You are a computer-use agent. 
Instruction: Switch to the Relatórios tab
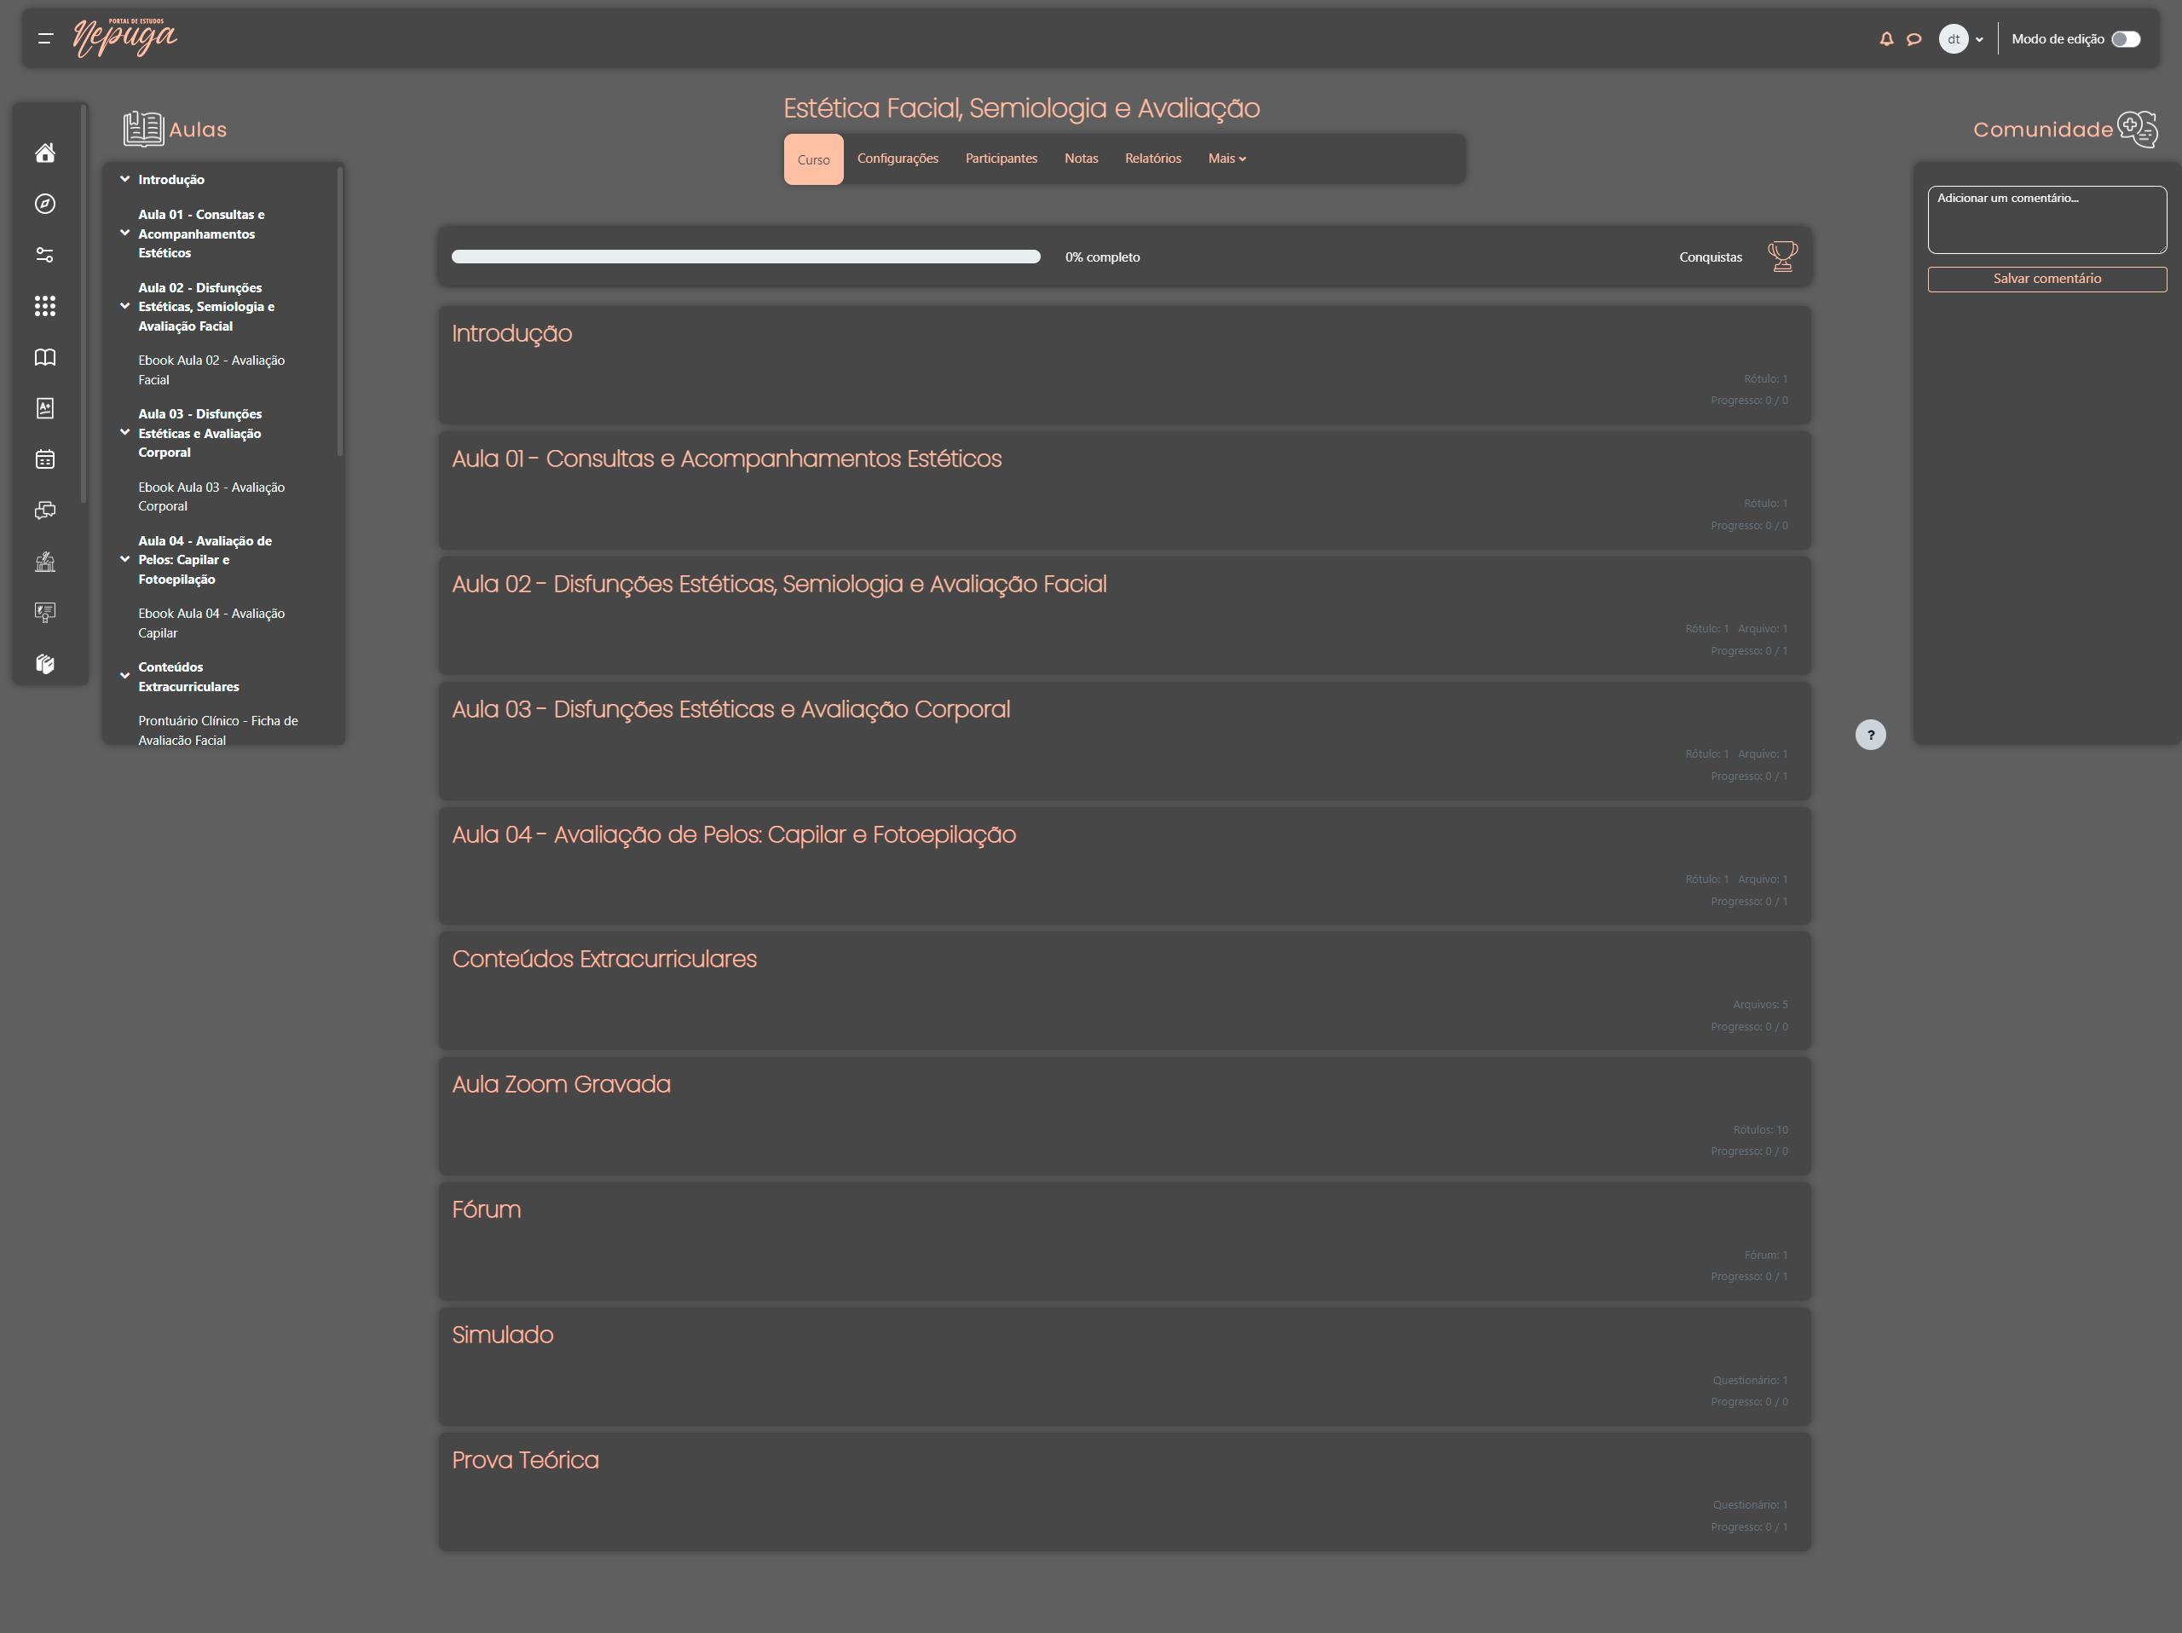click(x=1153, y=159)
